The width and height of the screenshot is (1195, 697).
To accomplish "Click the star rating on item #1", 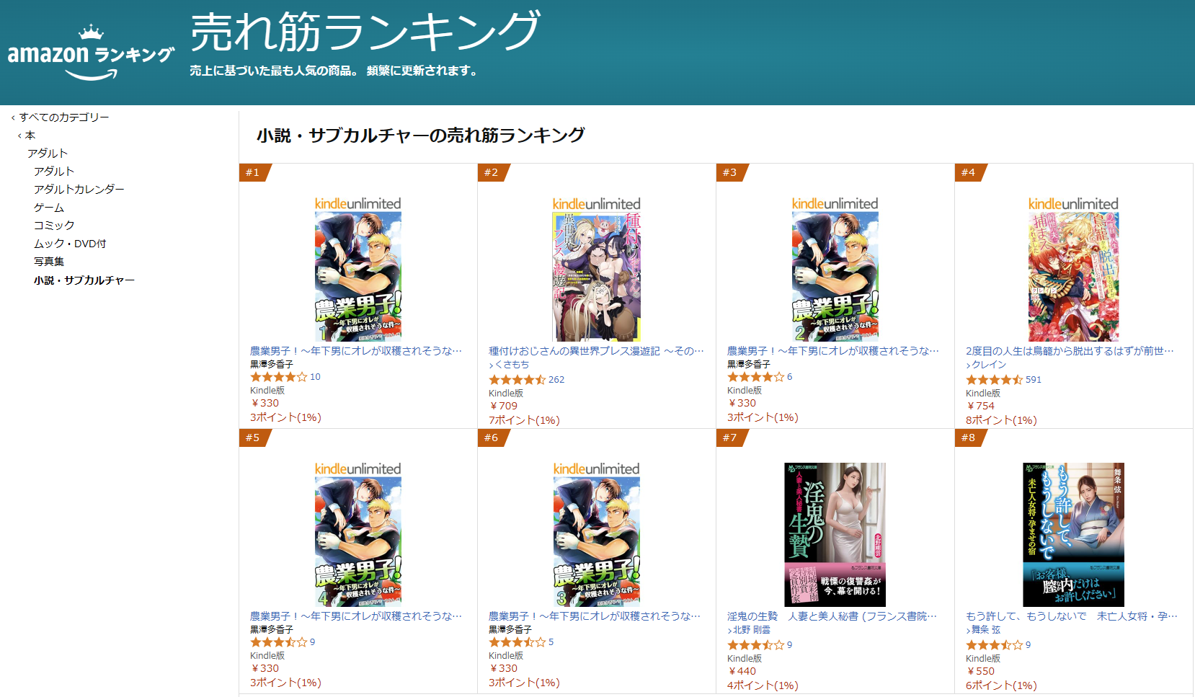I will [x=278, y=377].
